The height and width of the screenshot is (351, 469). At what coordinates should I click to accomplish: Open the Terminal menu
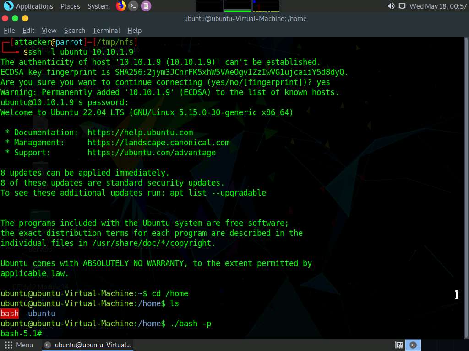click(x=106, y=31)
